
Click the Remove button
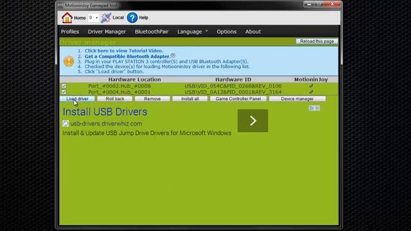click(x=152, y=99)
